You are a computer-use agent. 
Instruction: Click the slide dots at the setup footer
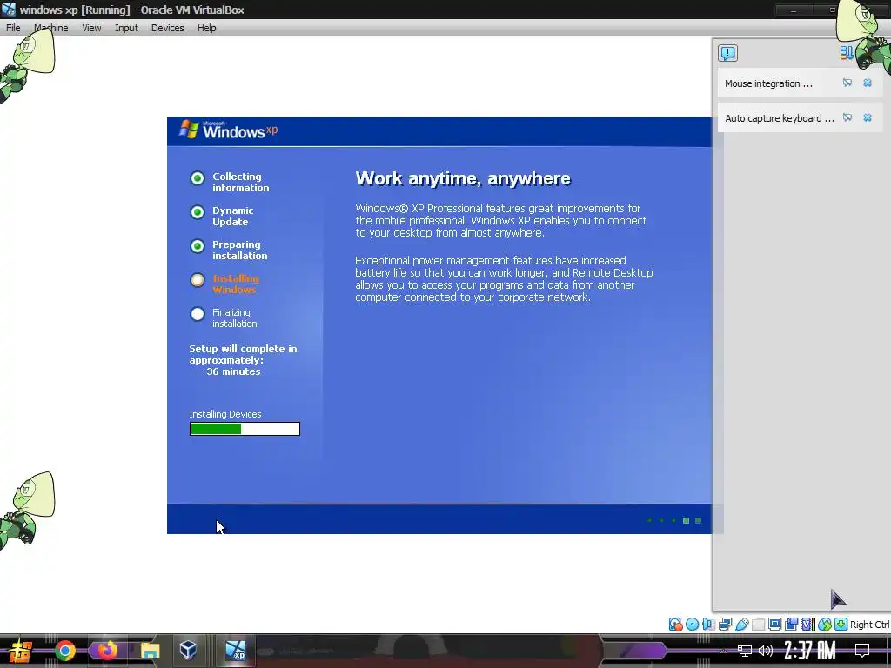[674, 520]
